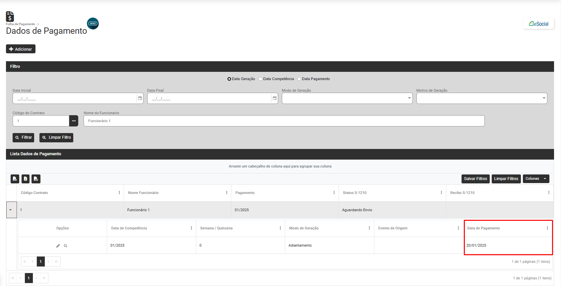Image resolution: width=561 pixels, height=286 pixels.
Task: Open the Colunas dropdown menu
Action: click(x=536, y=179)
